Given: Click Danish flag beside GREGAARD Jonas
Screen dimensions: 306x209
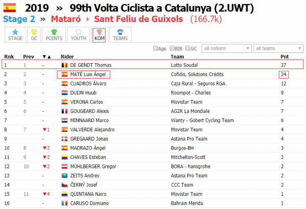Looking at the screenshot, I should pyautogui.click(x=65, y=139).
